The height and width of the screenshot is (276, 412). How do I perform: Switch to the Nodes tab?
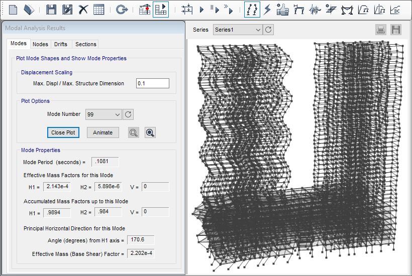pyautogui.click(x=40, y=44)
